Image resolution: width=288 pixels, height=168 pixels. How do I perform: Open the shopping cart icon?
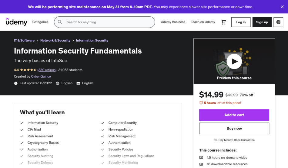click(x=223, y=22)
